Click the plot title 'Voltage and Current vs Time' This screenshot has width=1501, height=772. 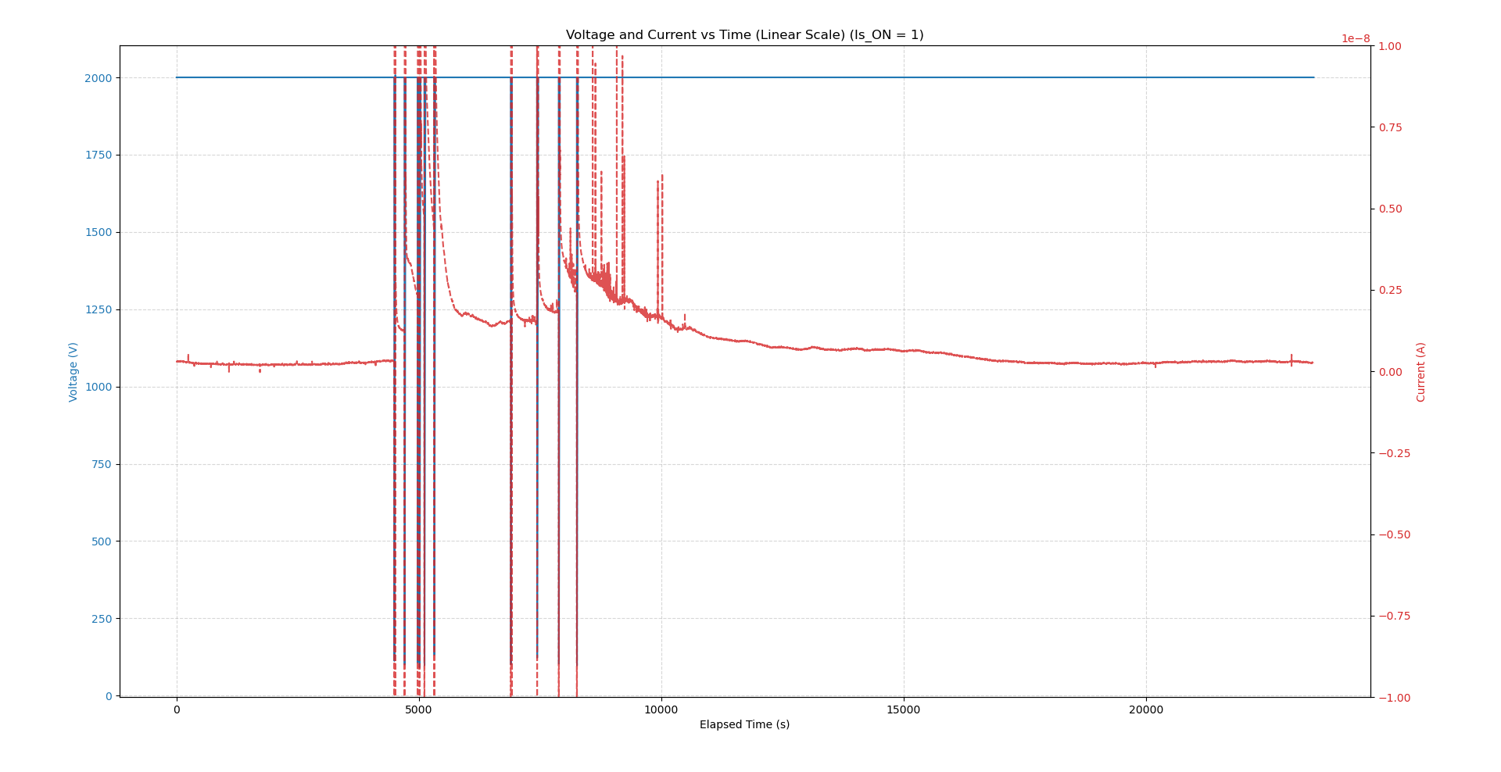click(743, 35)
